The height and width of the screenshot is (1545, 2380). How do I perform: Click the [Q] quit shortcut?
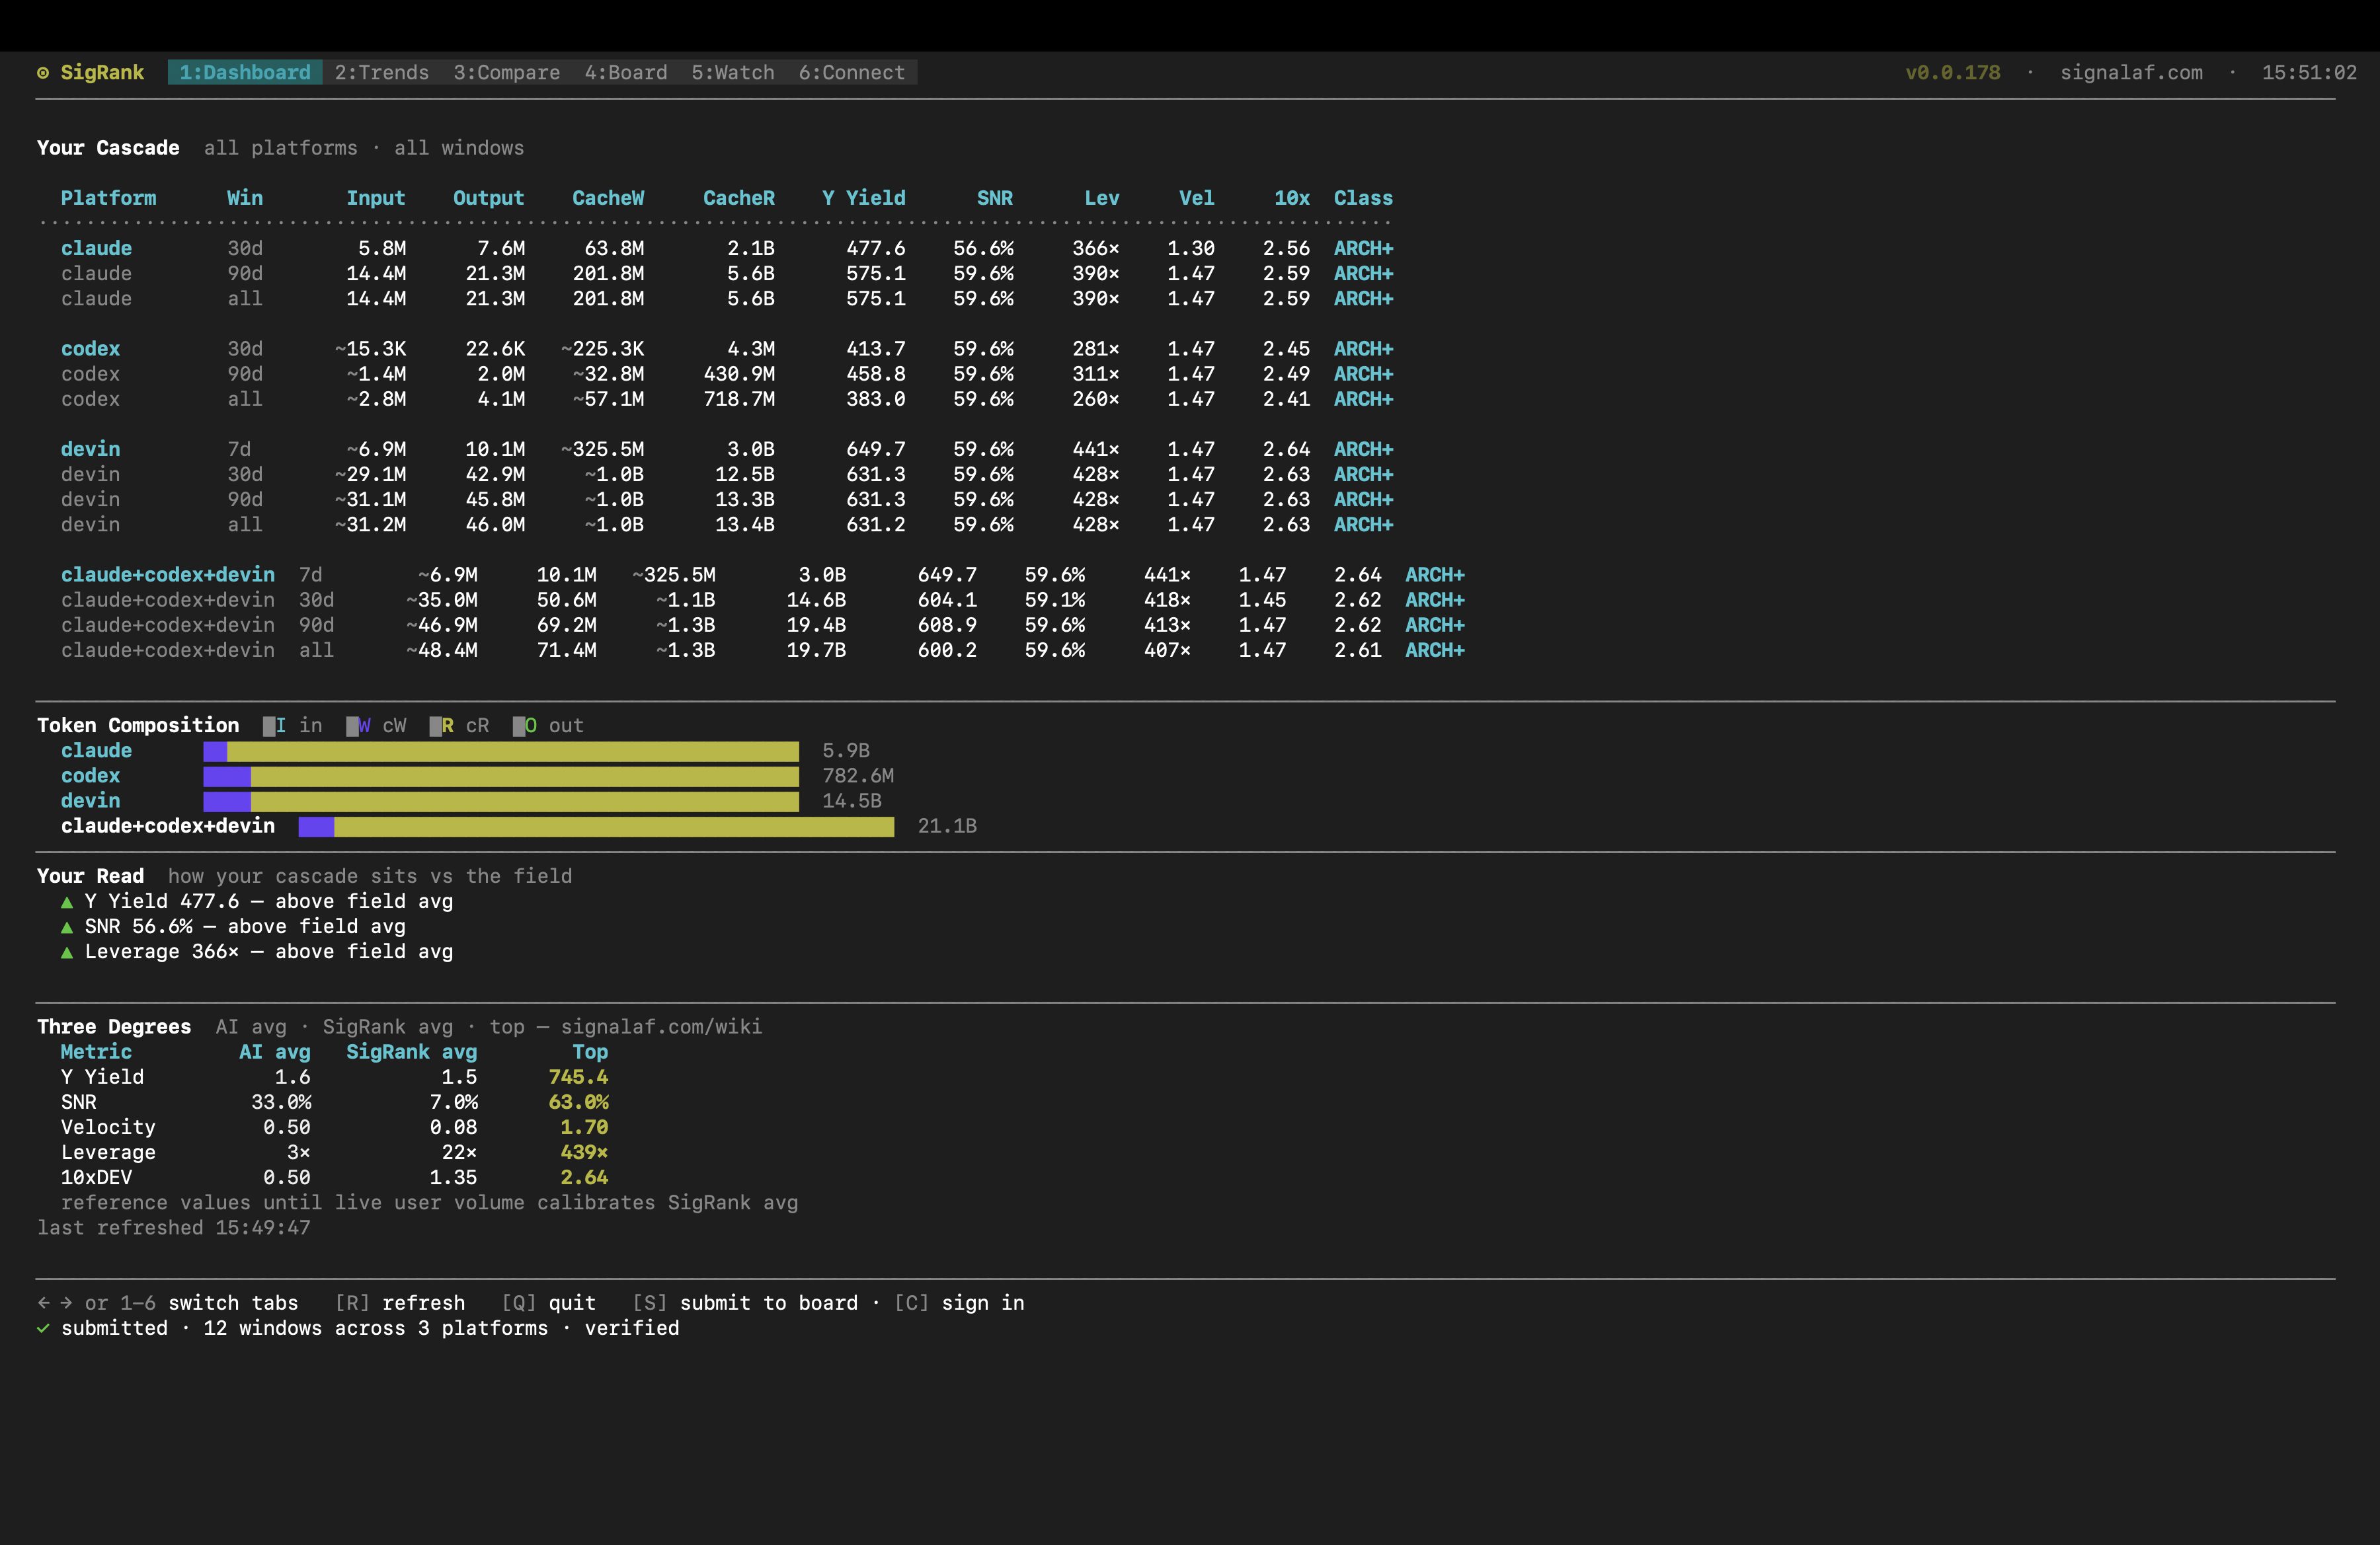click(x=549, y=1303)
